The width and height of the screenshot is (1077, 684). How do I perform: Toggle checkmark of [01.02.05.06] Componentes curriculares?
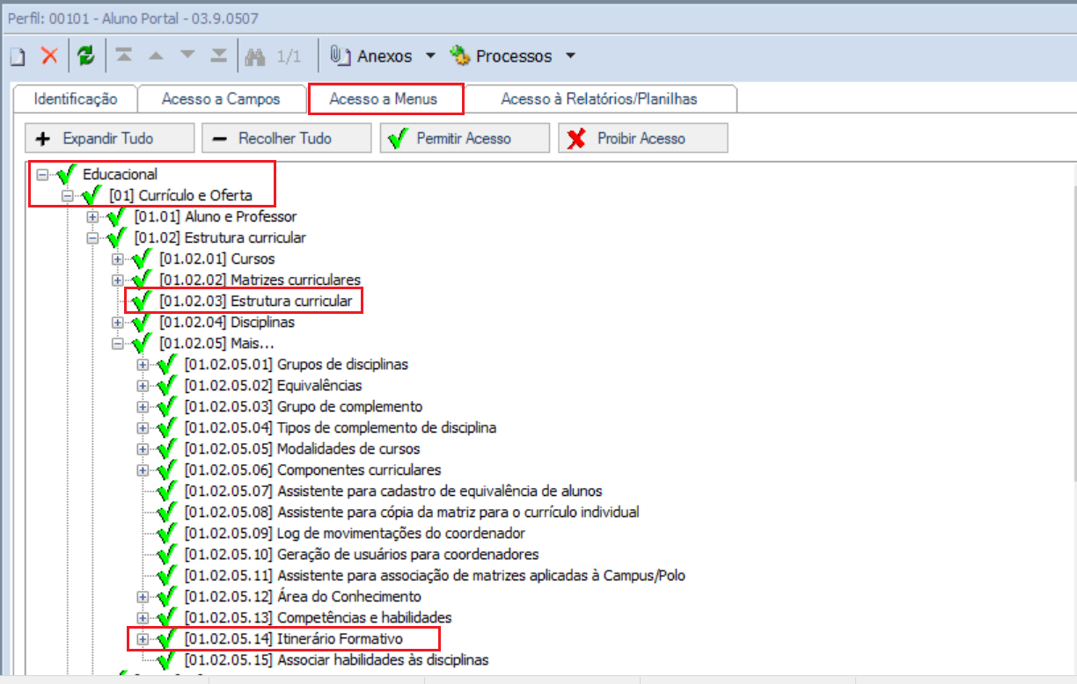click(167, 469)
